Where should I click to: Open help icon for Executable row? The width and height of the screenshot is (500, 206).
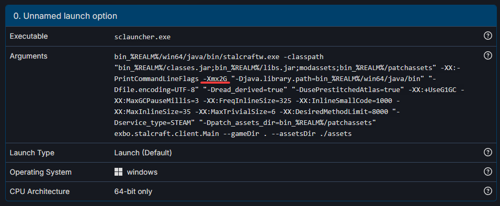(487, 36)
